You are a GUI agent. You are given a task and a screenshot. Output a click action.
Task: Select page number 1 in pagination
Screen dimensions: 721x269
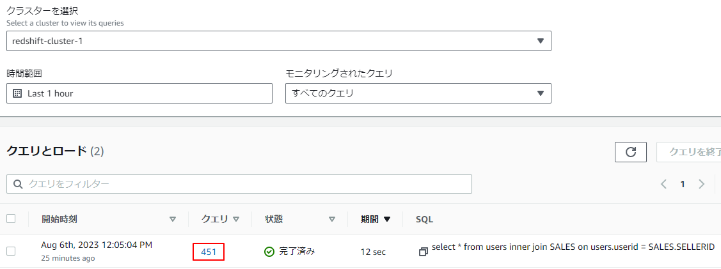pyautogui.click(x=683, y=184)
